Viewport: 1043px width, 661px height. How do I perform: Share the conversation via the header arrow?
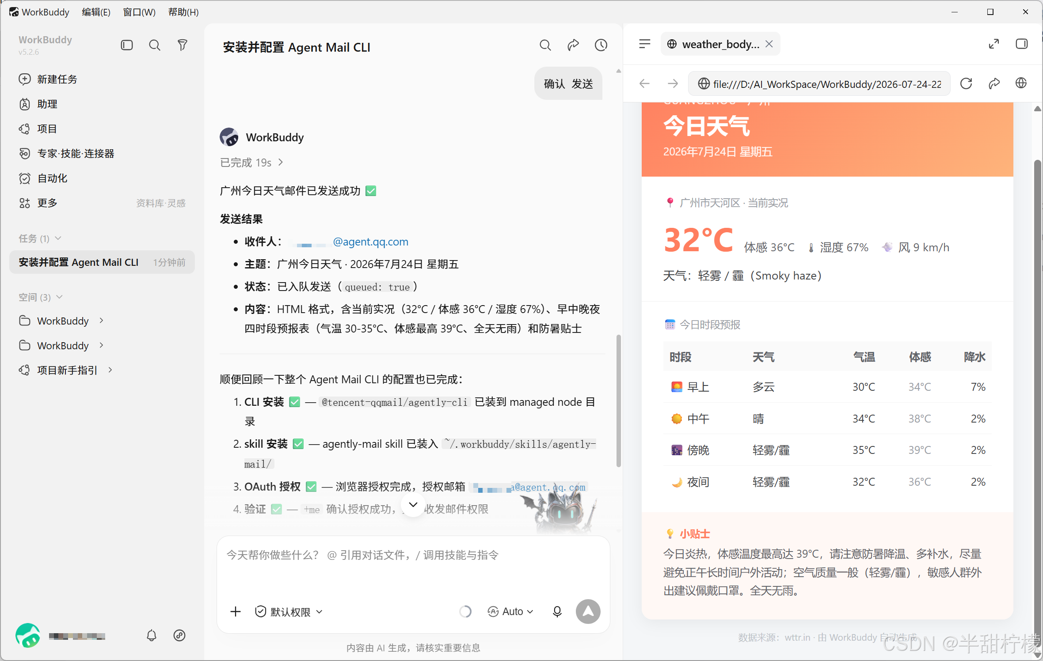point(573,45)
